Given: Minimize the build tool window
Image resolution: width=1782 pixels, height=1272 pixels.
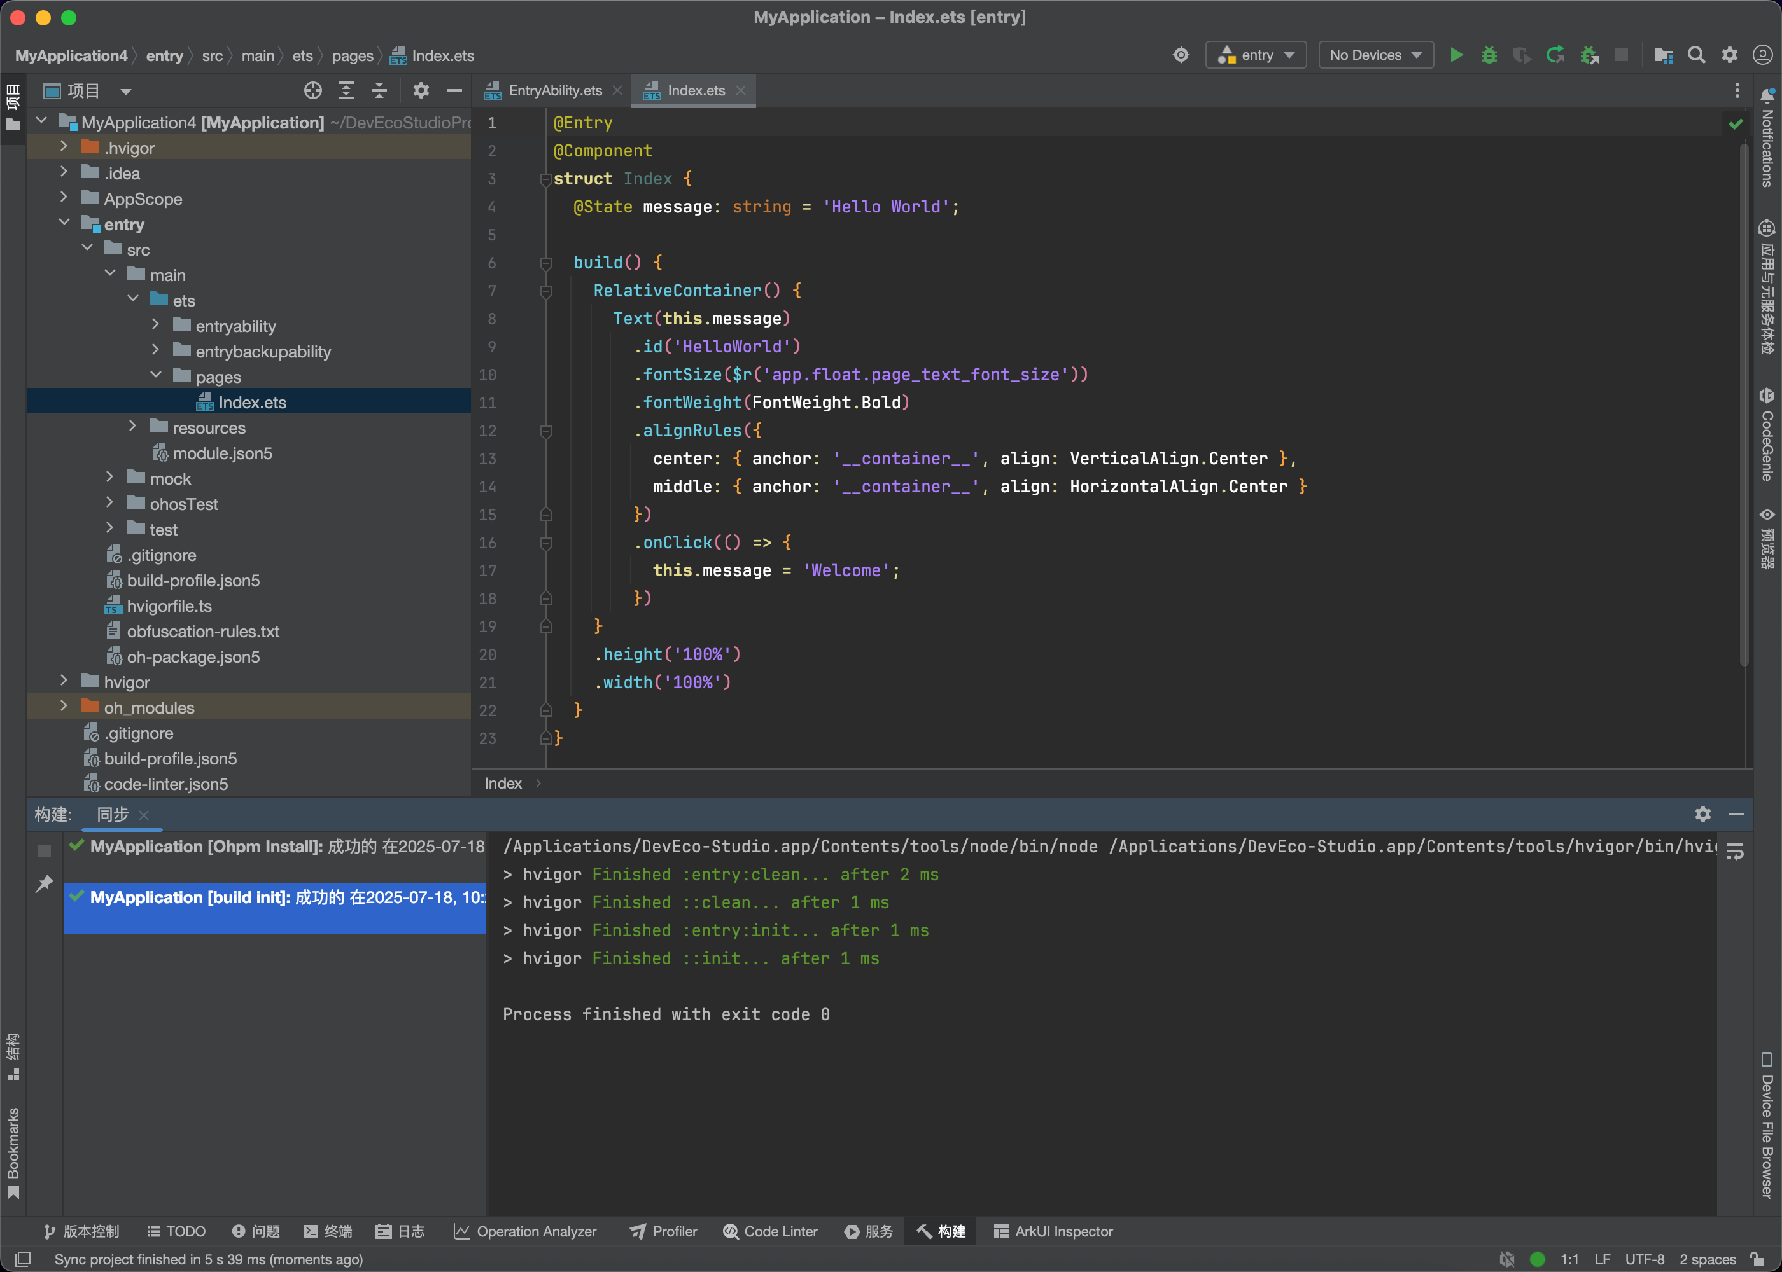Looking at the screenshot, I should coord(1736,814).
